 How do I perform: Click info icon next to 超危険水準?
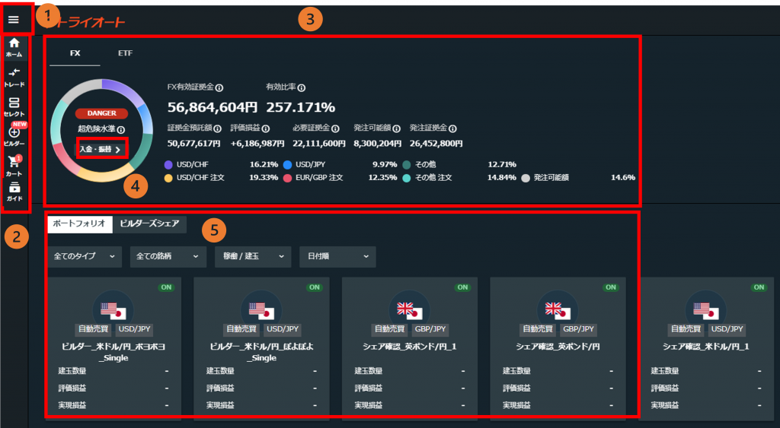(x=121, y=130)
